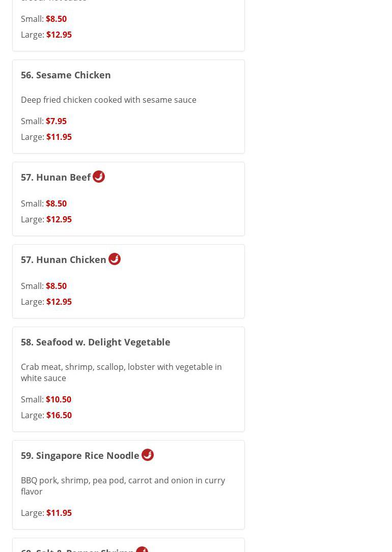The image size is (392, 552).
Task: Choose Sesame Chicken large price $11.95
Action: 59,137
